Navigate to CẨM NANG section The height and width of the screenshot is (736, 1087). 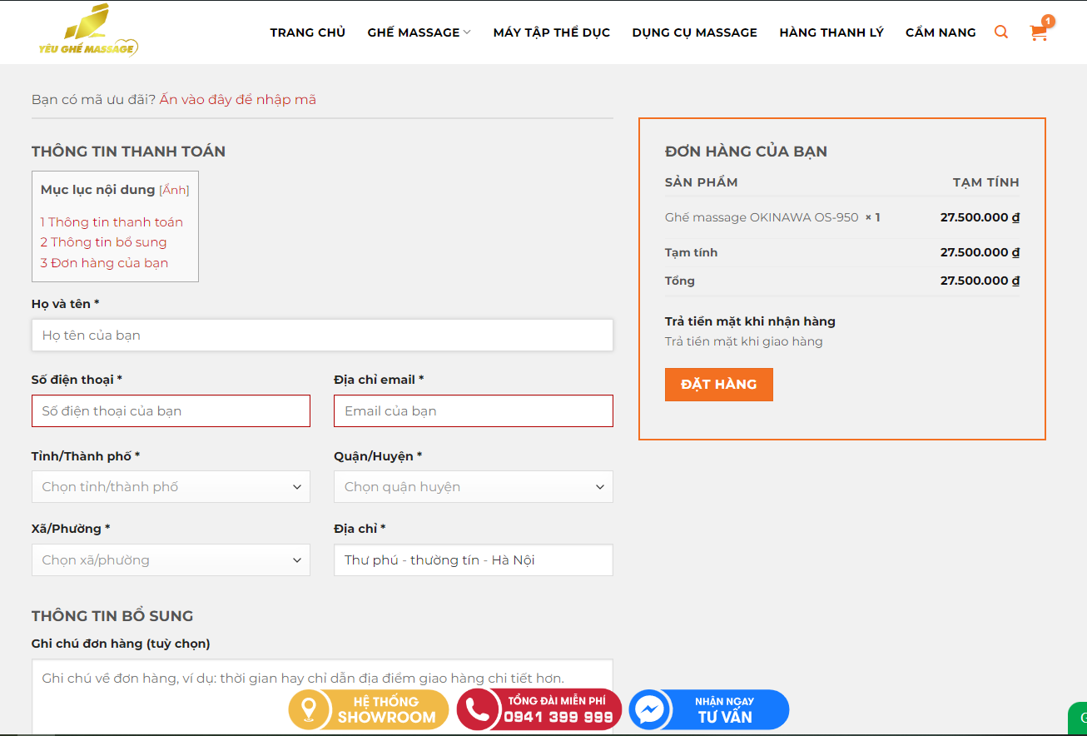pyautogui.click(x=941, y=32)
